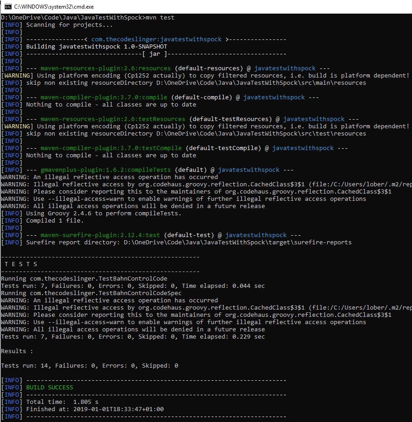Click the cmd.exe window title bar icon
This screenshot has height=422, width=412.
click(x=8, y=7)
